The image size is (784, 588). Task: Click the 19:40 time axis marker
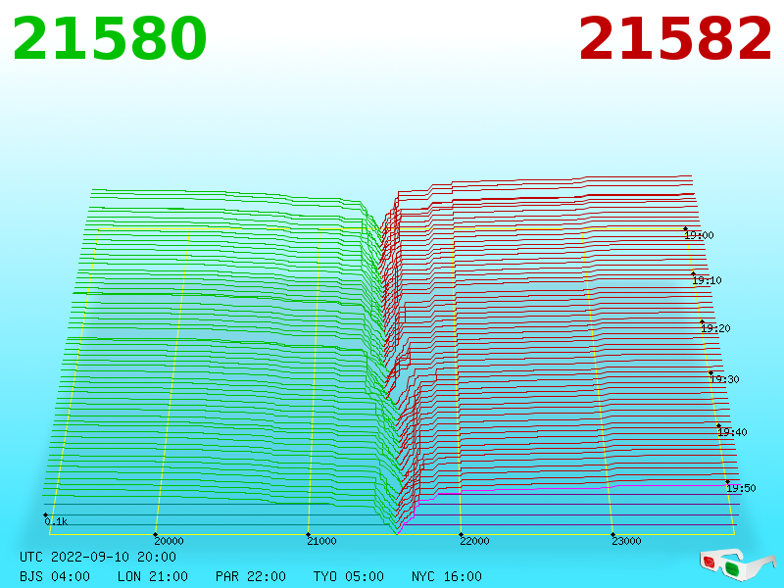click(x=732, y=432)
